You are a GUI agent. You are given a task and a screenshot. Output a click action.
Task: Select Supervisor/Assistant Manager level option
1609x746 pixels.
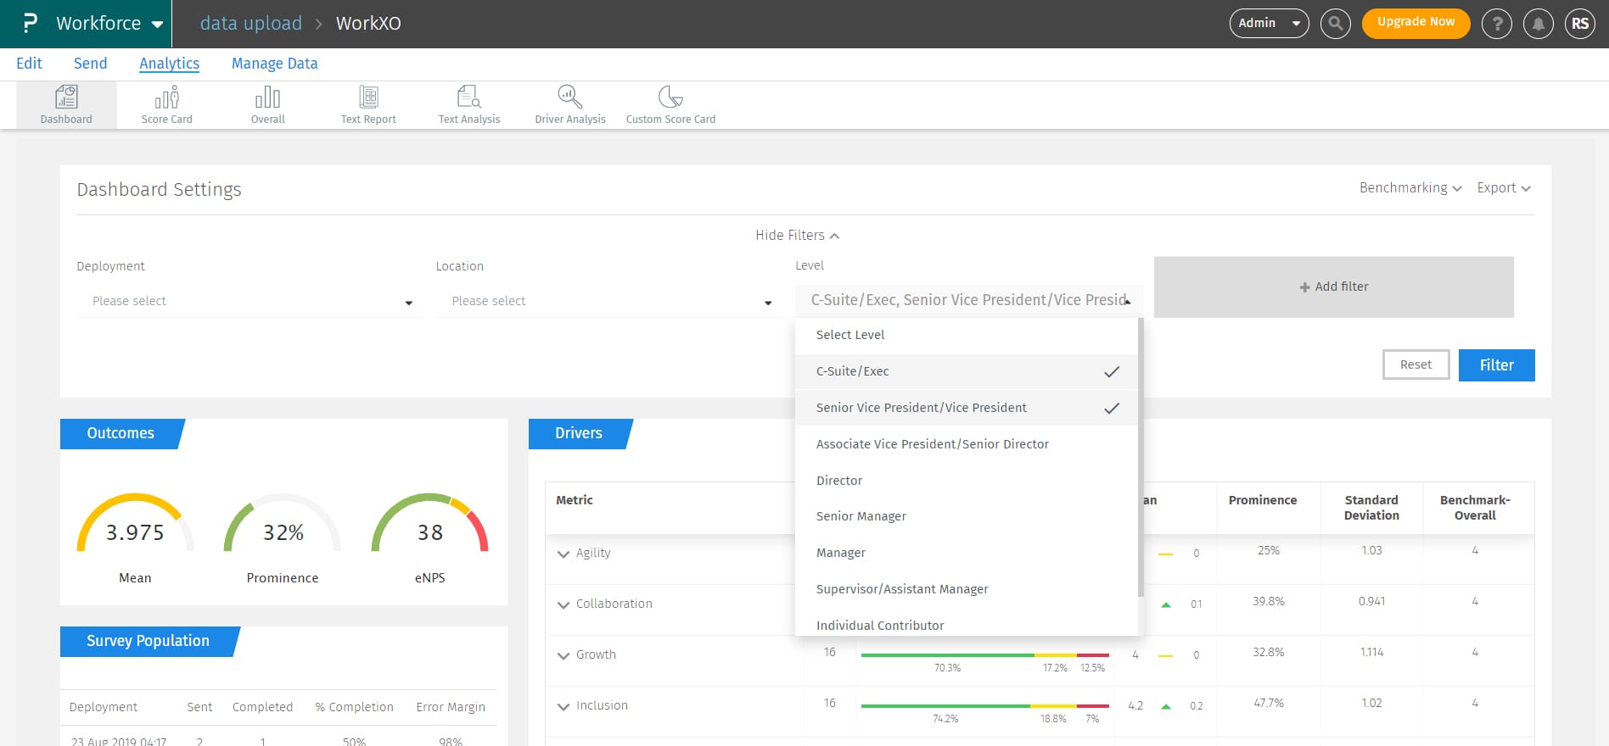click(x=966, y=589)
